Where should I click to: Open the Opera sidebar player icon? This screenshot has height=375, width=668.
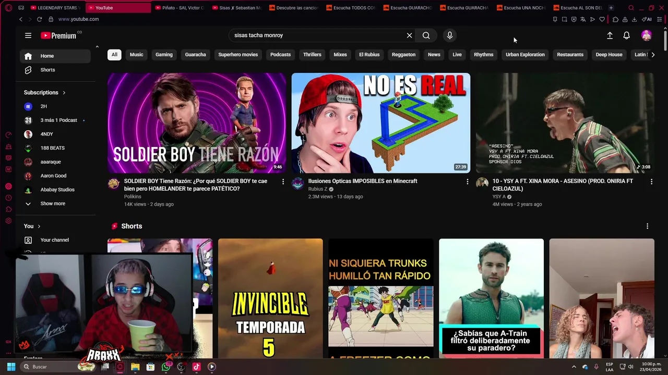coord(8,186)
